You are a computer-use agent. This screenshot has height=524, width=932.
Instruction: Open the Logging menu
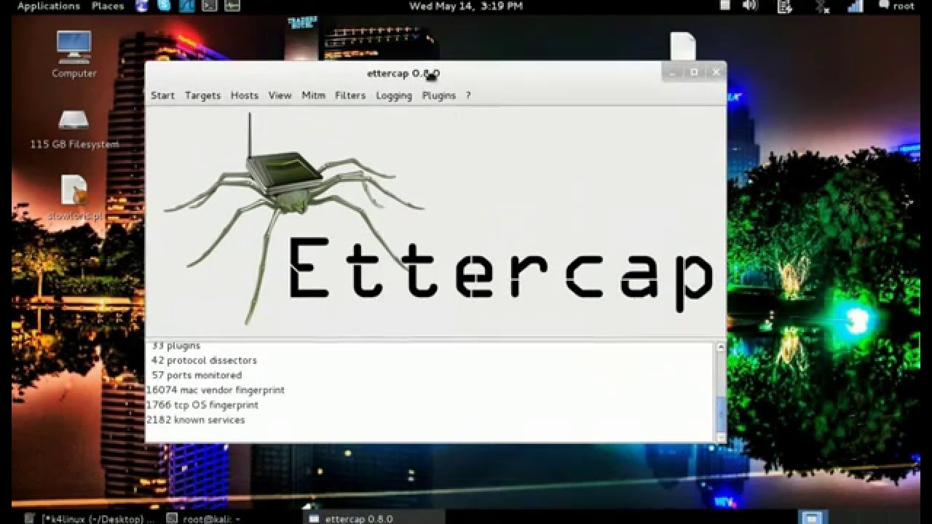[394, 95]
